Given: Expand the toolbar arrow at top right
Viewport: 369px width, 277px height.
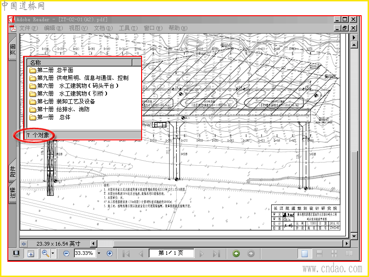Looking at the screenshot, I should point(354,37).
